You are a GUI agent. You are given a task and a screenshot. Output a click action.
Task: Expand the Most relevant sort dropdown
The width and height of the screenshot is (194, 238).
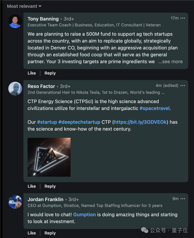(x=24, y=6)
